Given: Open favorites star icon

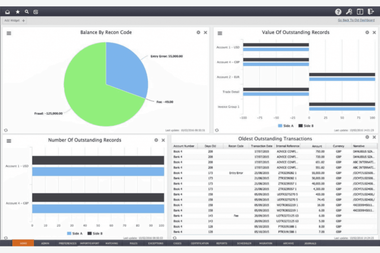Looking at the screenshot, I should pos(17,12).
